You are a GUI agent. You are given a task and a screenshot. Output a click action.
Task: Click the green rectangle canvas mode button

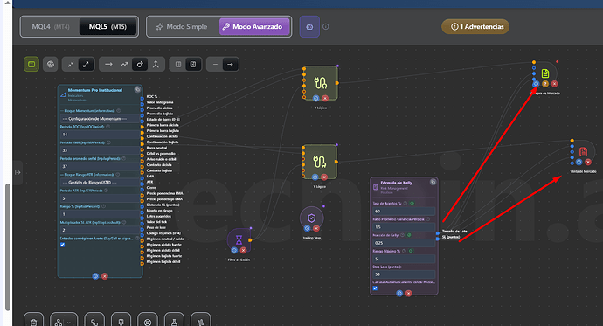point(31,64)
